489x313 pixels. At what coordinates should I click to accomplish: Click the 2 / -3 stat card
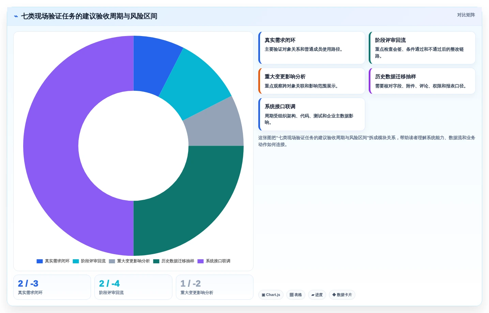tap(52, 287)
